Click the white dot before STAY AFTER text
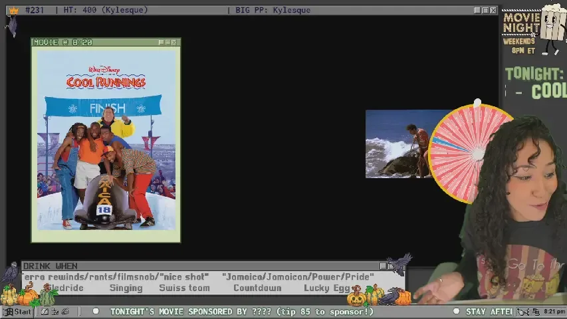567x319 pixels. click(x=456, y=311)
